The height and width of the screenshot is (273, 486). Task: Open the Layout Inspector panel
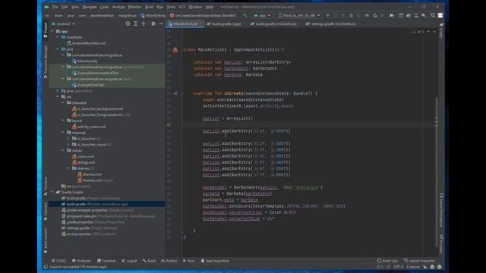pos(419,261)
